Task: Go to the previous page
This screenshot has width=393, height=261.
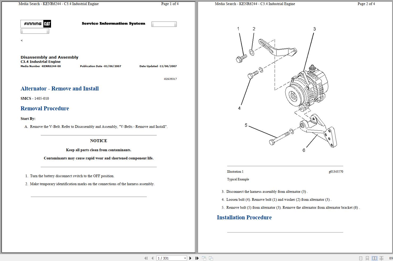Action: [x=152, y=258]
